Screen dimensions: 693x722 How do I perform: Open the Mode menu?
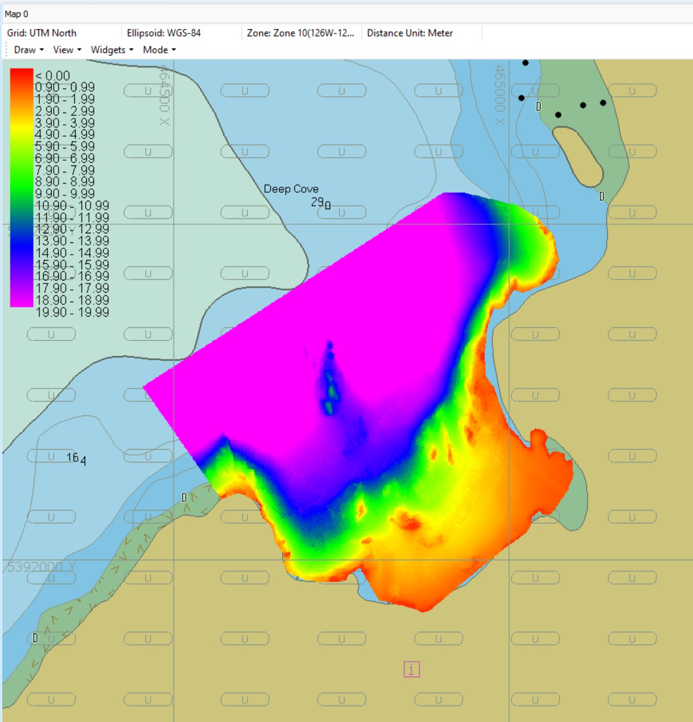(x=159, y=50)
